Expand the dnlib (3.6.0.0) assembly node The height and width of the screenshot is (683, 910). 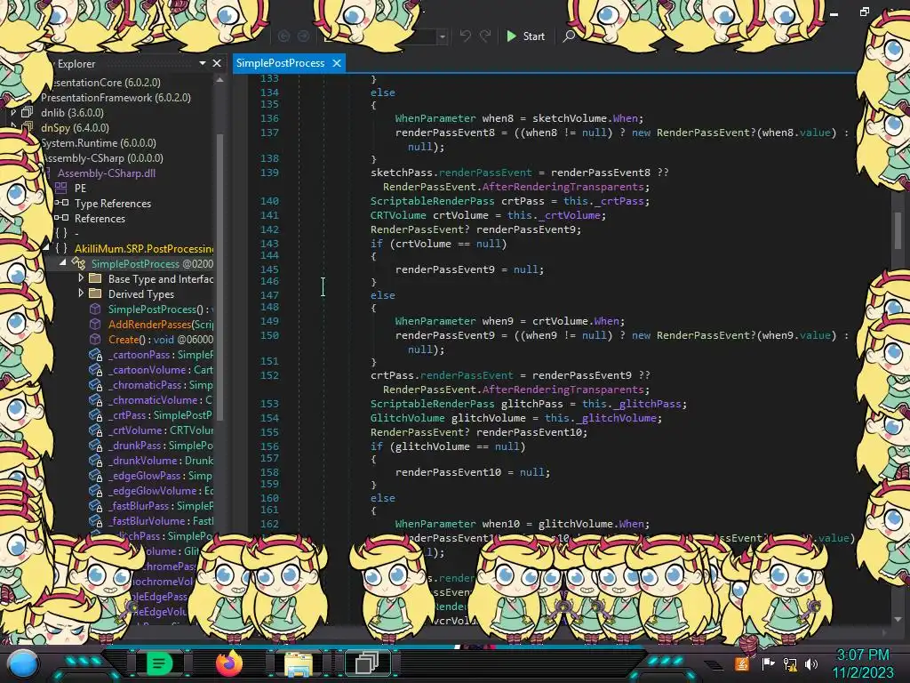pos(14,112)
